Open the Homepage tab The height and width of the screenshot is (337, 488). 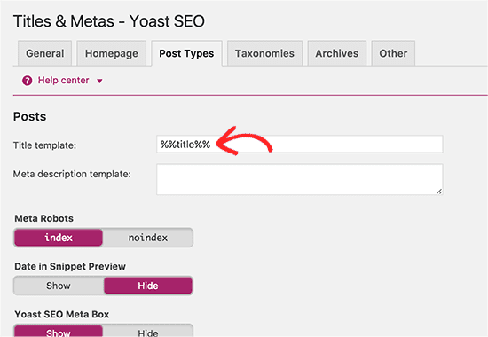[112, 53]
